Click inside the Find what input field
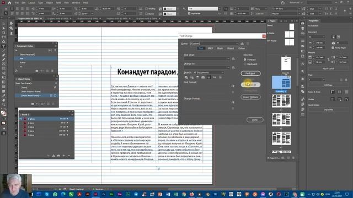Image resolution: width=353 pixels, height=198 pixels. [x=205, y=59]
